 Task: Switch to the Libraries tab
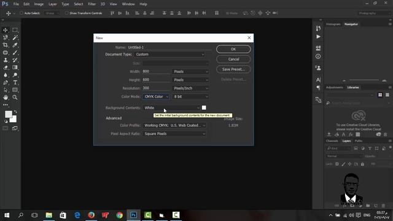tap(353, 87)
